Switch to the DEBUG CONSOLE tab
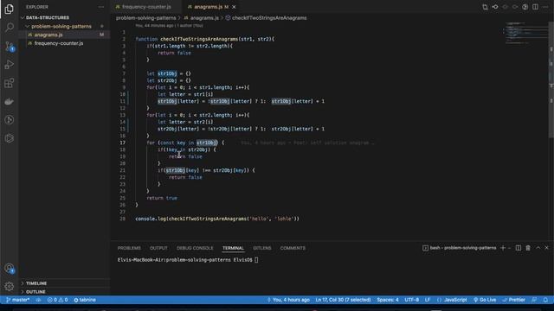Image resolution: width=554 pixels, height=311 pixels. pyautogui.click(x=195, y=248)
